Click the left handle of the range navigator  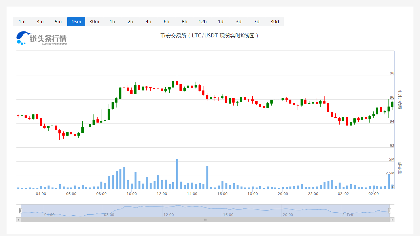(x=21, y=211)
